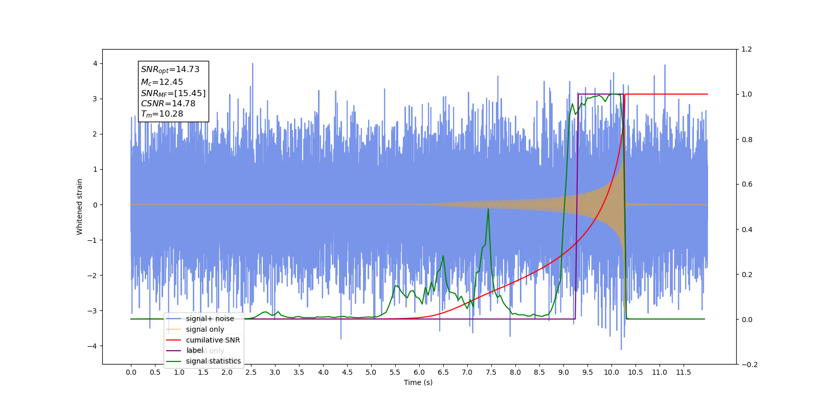The width and height of the screenshot is (818, 409).
Task: Click the 'label' legend entry text
Action: (194, 350)
